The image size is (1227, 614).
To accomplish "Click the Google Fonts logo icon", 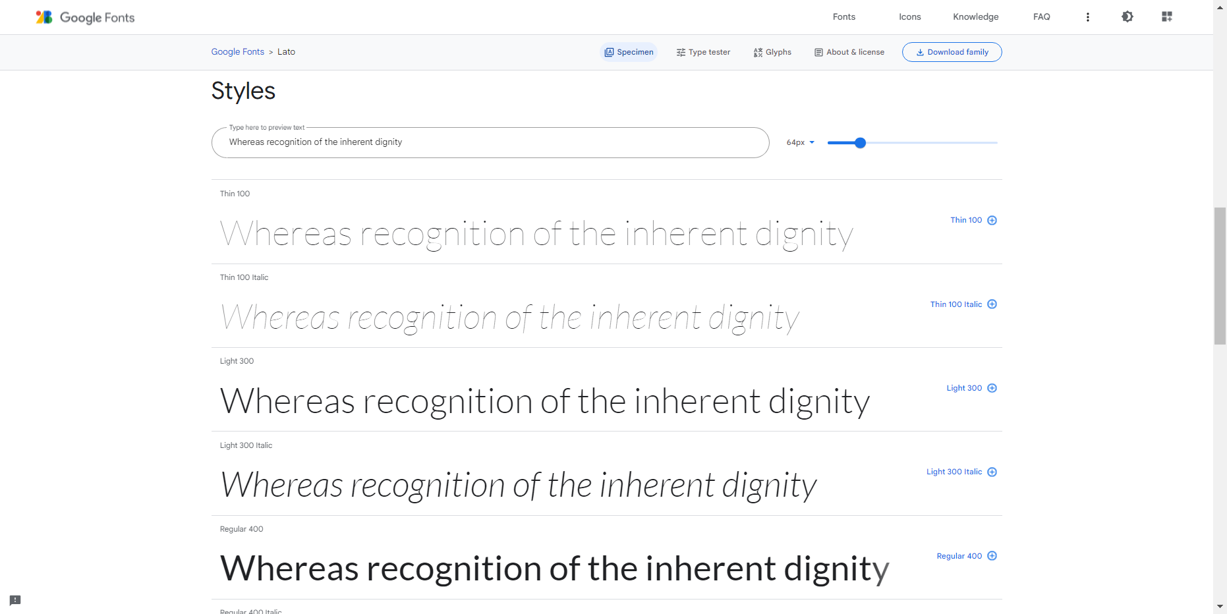I will tap(44, 17).
